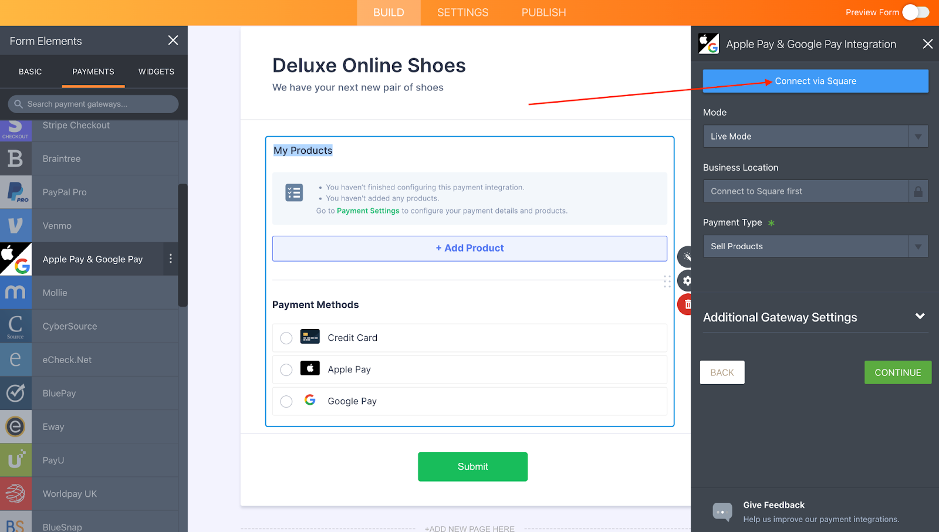Click the Credit Card method icon
939x532 pixels.
click(310, 337)
